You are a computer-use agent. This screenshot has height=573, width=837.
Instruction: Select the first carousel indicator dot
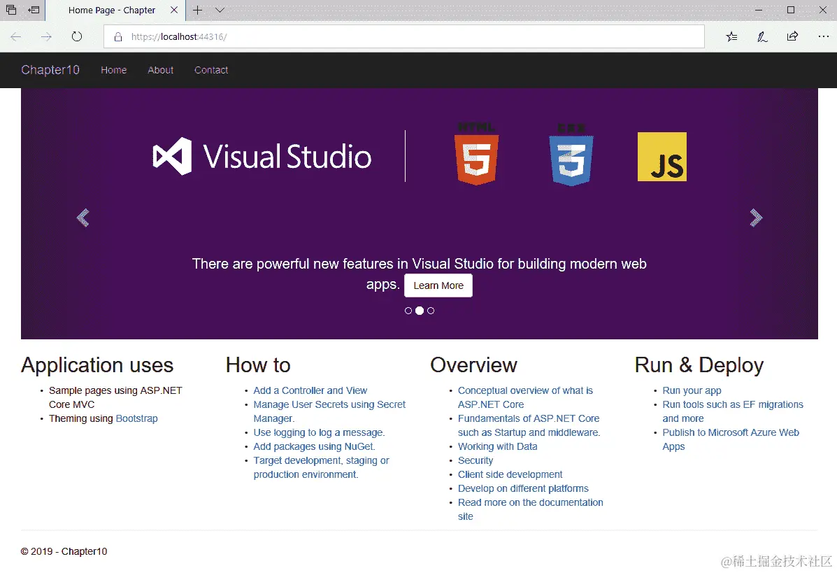(408, 311)
